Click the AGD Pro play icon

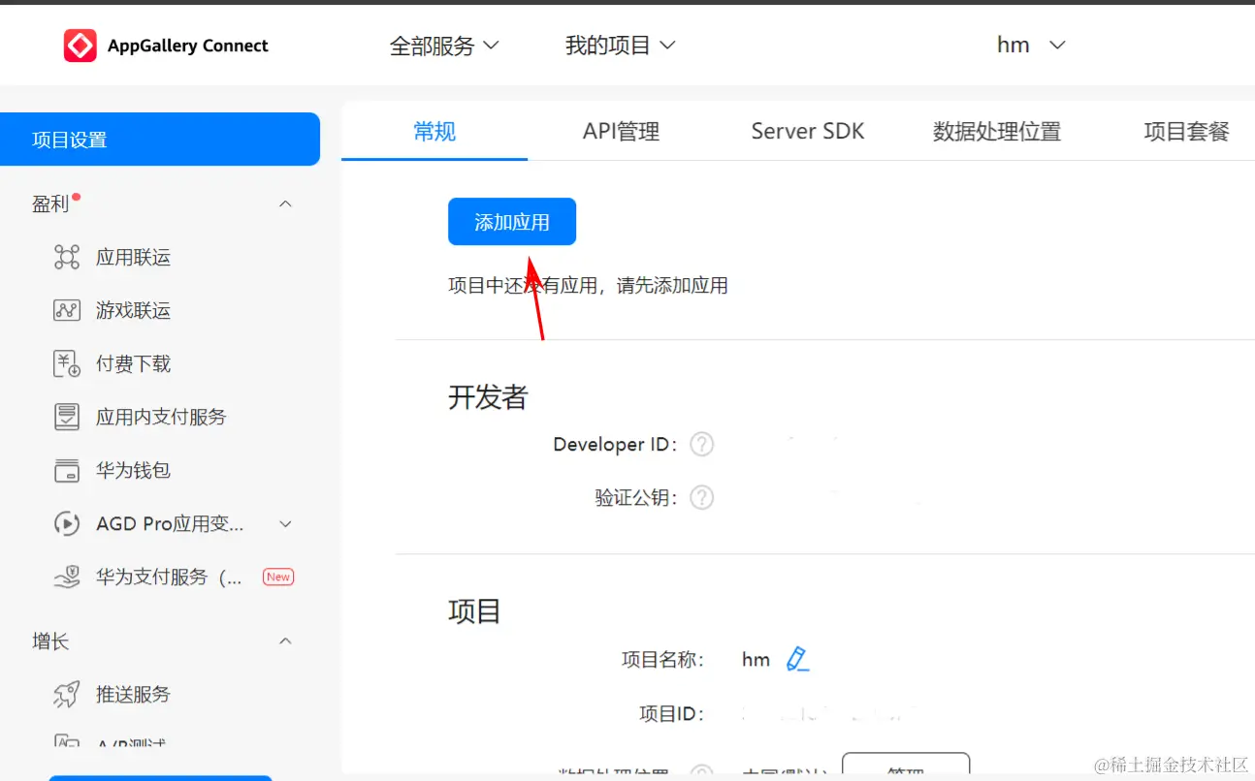tap(66, 523)
